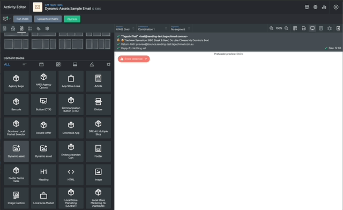This screenshot has width=343, height=210.
Task: Click Run check button
Action: pyautogui.click(x=23, y=19)
